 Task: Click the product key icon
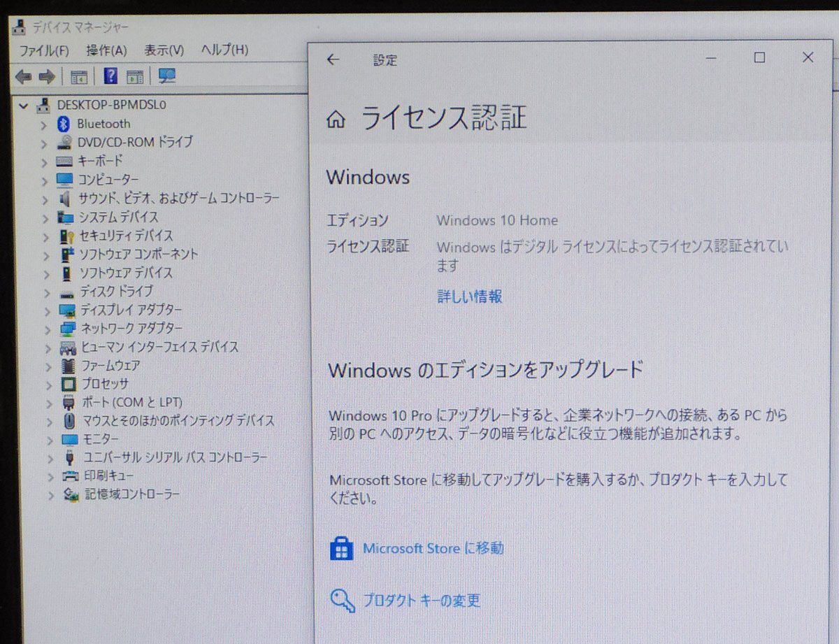(343, 601)
